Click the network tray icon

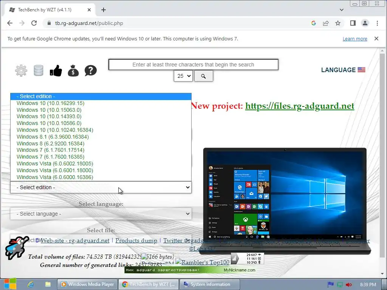click(340, 285)
